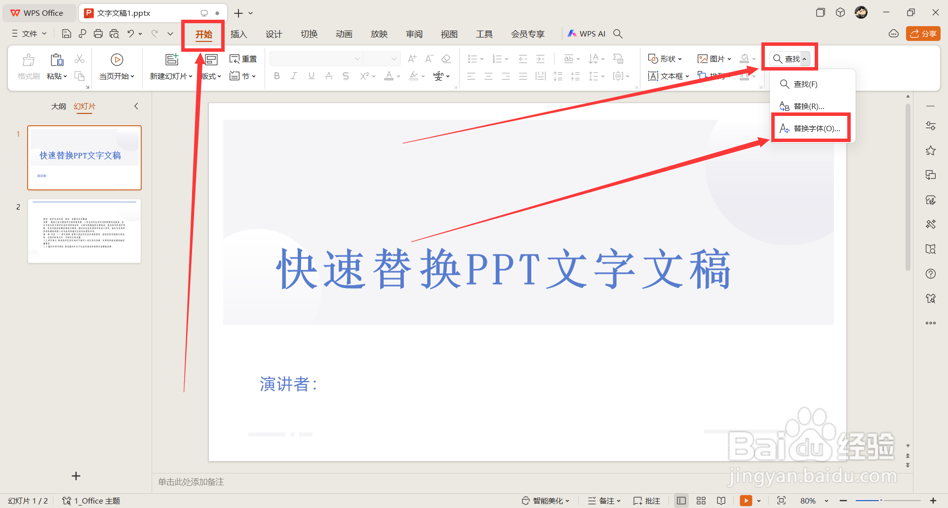948x508 pixels.
Task: Click zoom in plus button
Action: [933, 501]
